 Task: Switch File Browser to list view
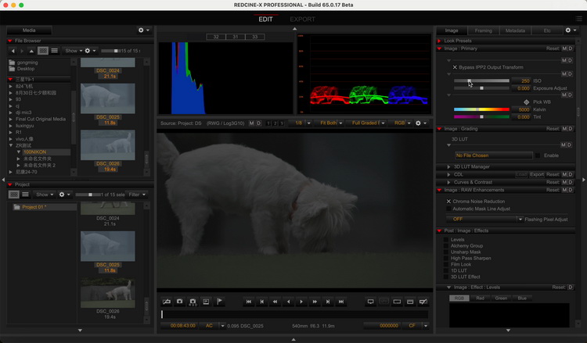pos(55,51)
